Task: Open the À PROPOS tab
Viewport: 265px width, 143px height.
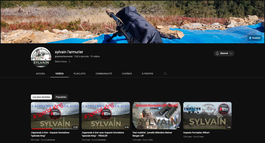Action: point(147,74)
